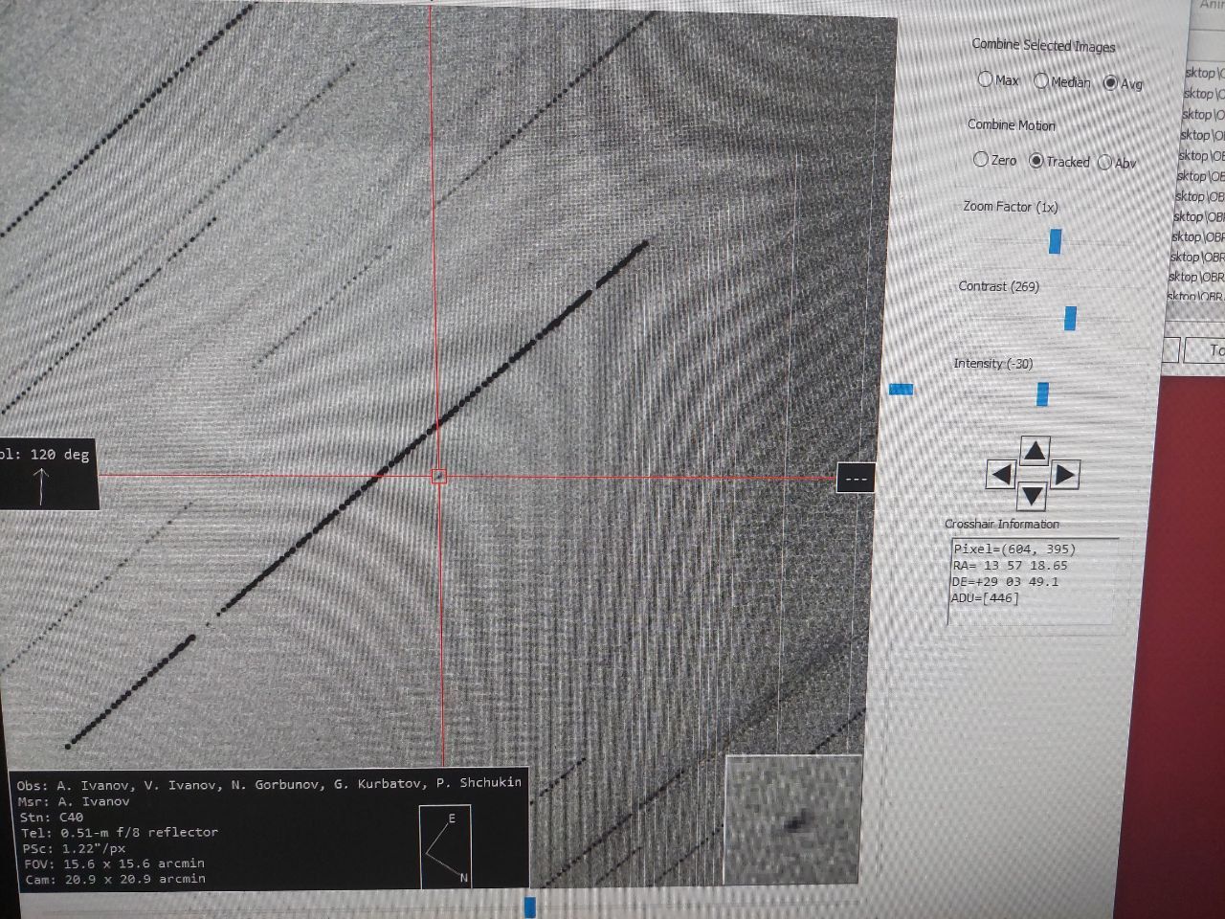This screenshot has height=919, width=1225.
Task: Click the E/N compass orientation inset
Action: (445, 846)
